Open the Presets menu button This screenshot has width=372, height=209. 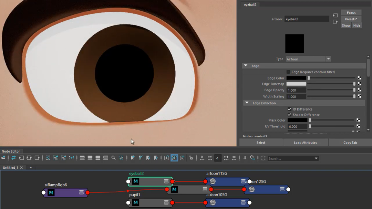coord(351,19)
